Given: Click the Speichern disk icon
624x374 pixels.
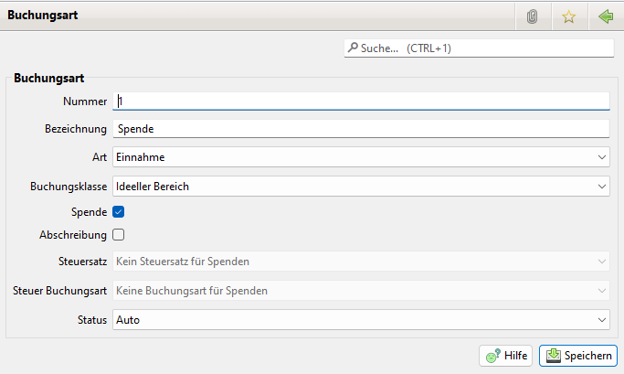Looking at the screenshot, I should 553,355.
